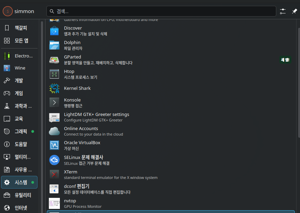300x213 pixels.
Task: Click the "Kernel Shark" name
Action: coord(77,88)
